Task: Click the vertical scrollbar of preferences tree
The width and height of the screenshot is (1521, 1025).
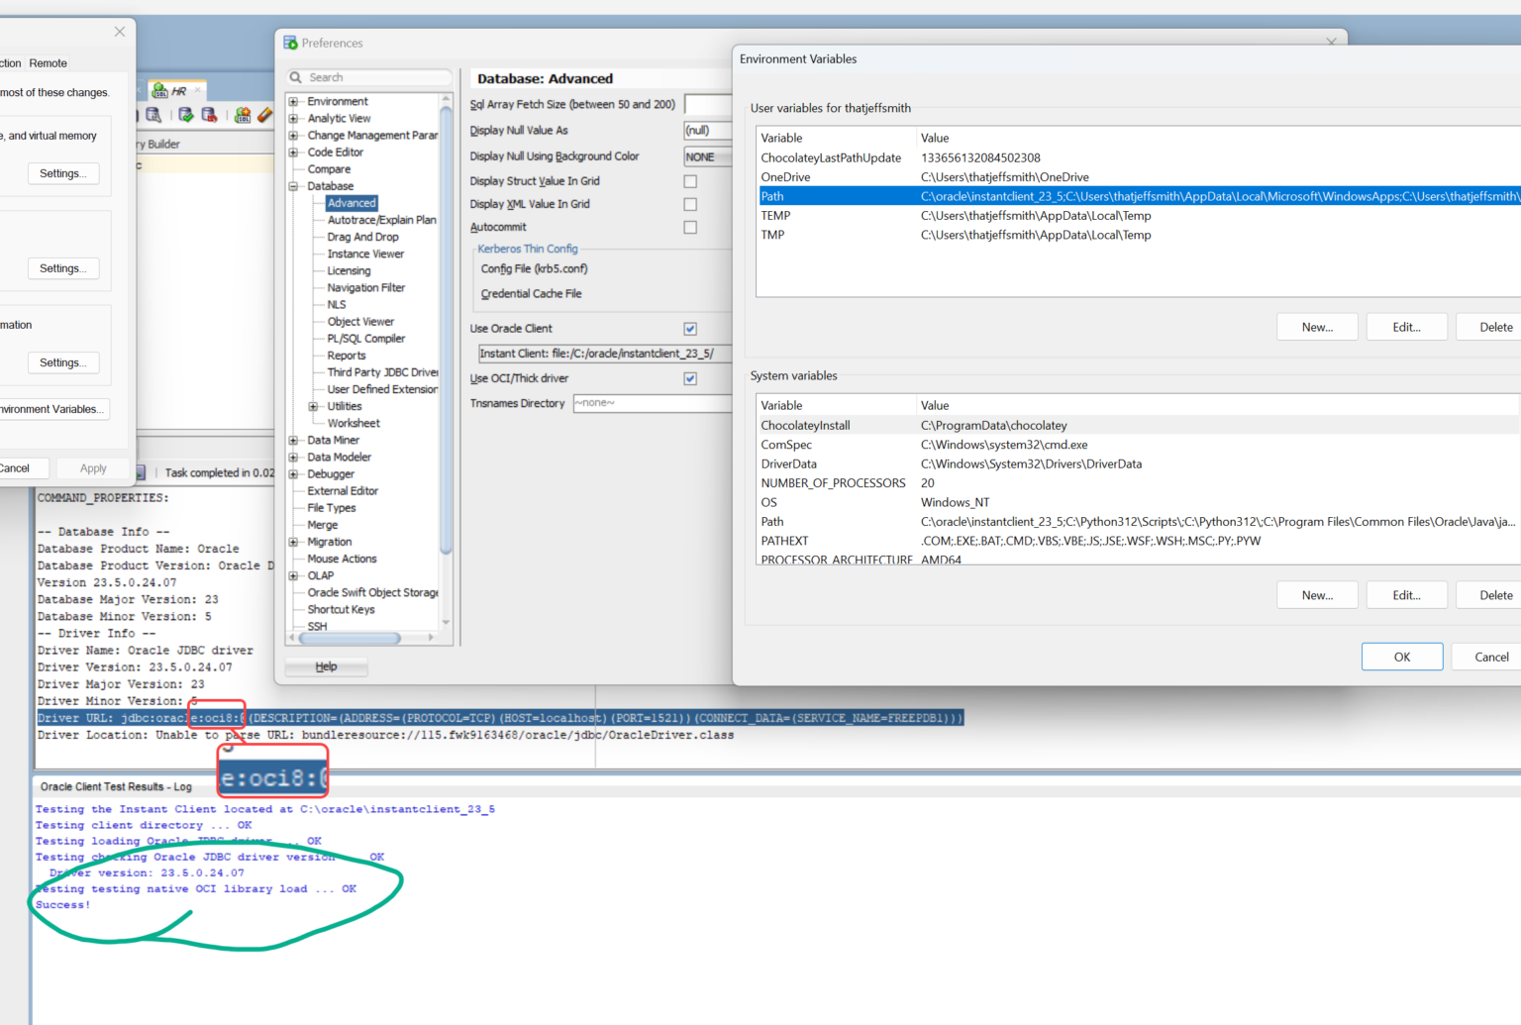Action: (x=446, y=331)
